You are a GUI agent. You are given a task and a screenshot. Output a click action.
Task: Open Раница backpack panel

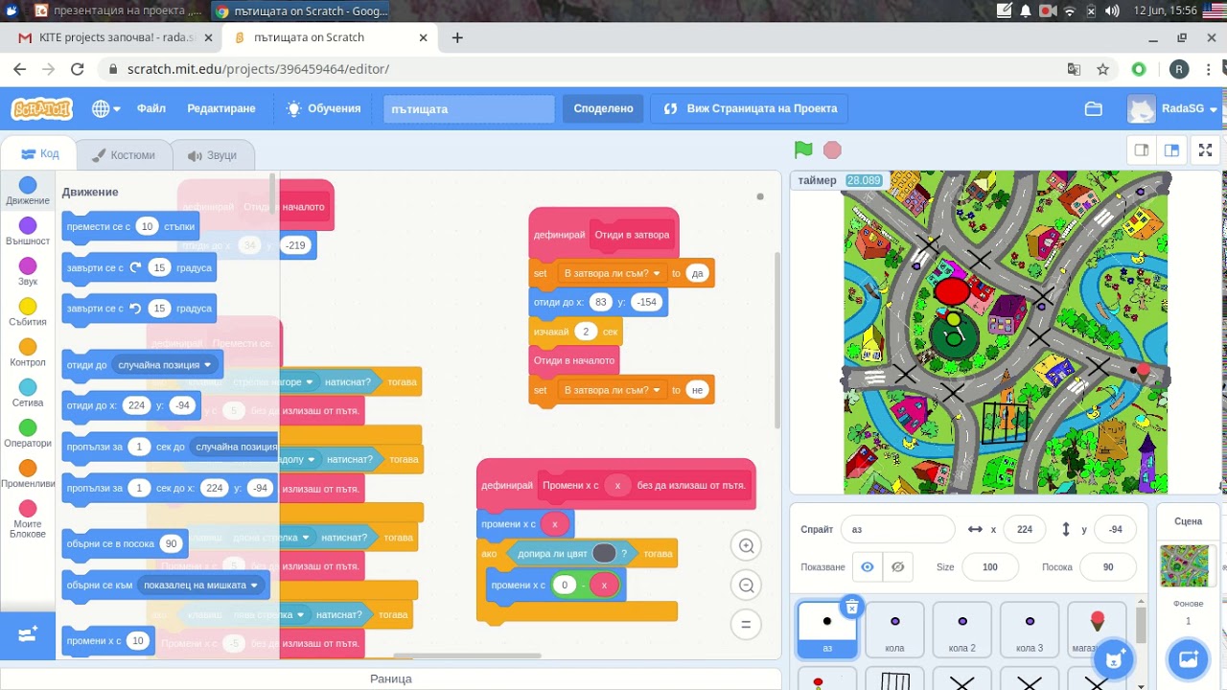coord(390,678)
